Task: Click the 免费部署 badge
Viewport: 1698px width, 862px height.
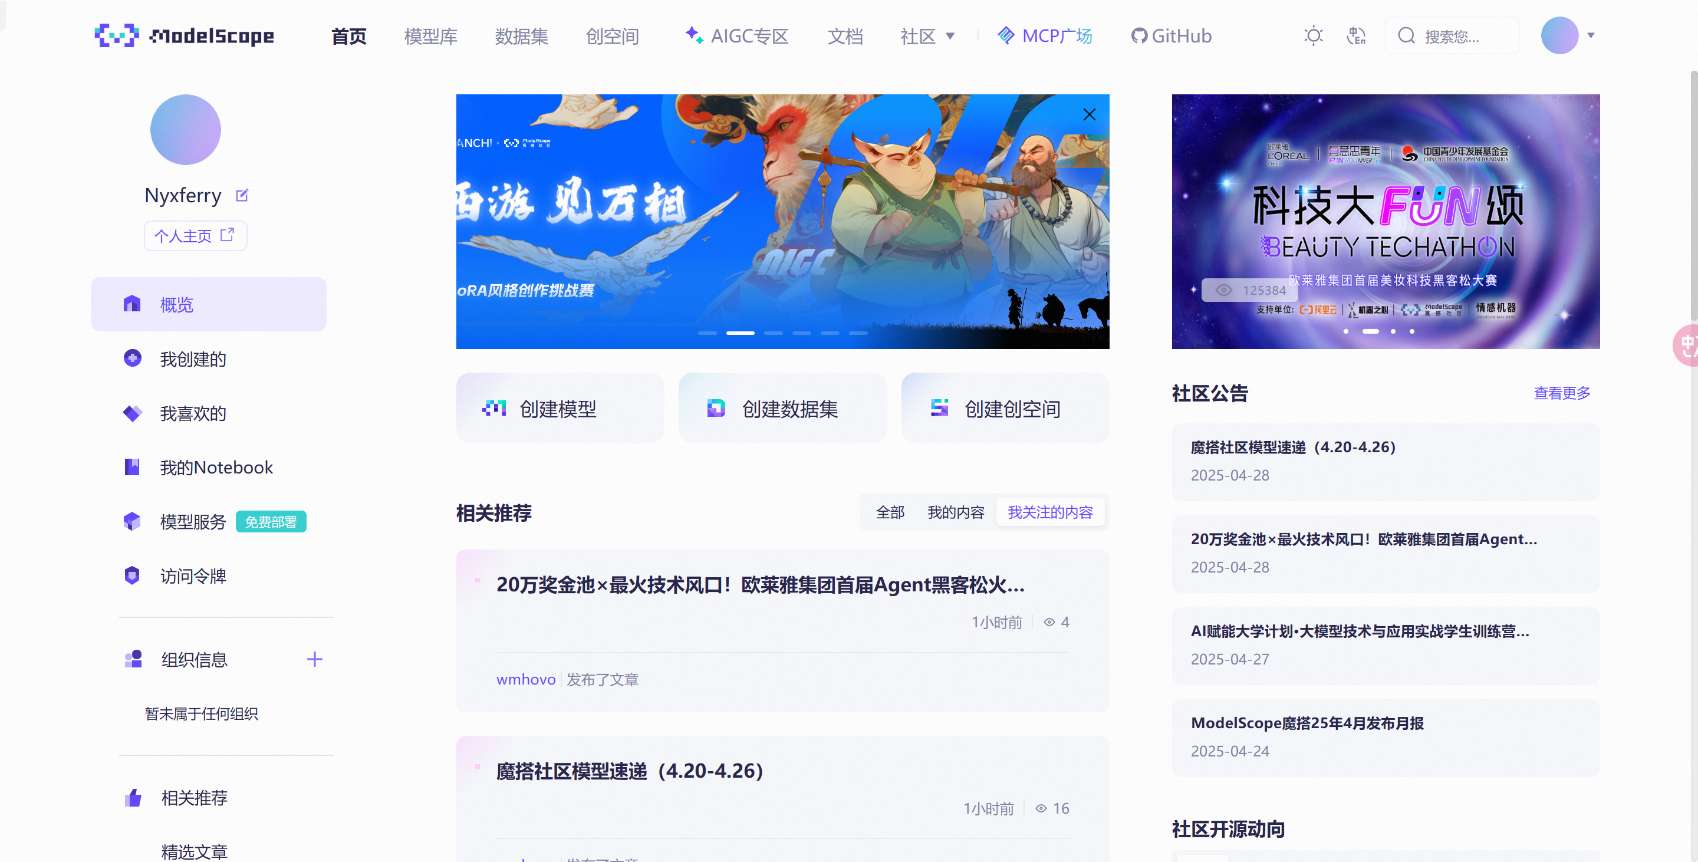Action: (x=271, y=521)
